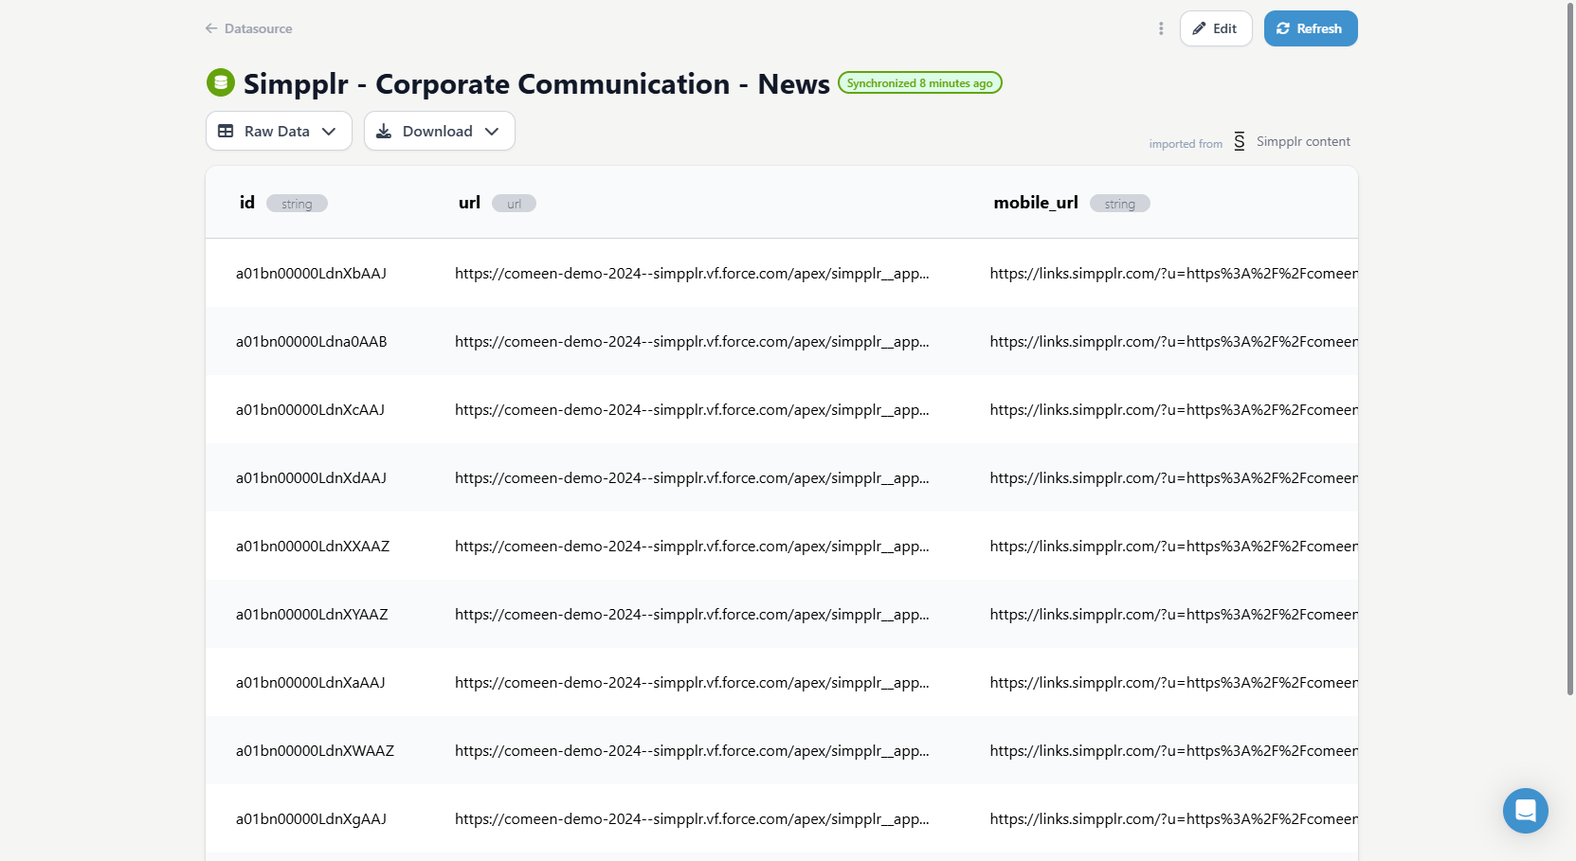1576x861 pixels.
Task: Click the 'imported from' label
Action: pyautogui.click(x=1186, y=144)
